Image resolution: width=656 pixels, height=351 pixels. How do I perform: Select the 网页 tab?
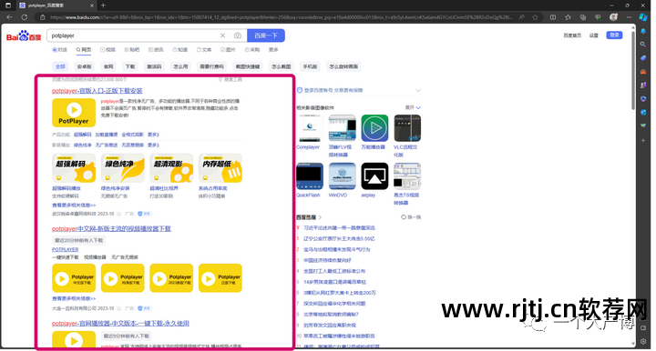(x=84, y=50)
